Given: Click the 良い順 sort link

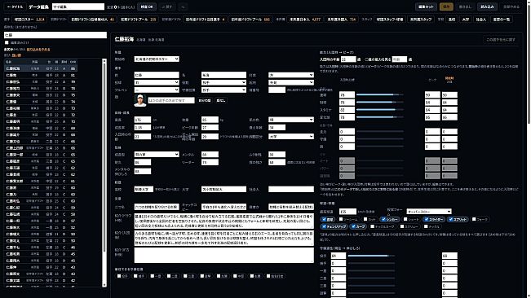Looking at the screenshot, I should [x=16, y=55].
